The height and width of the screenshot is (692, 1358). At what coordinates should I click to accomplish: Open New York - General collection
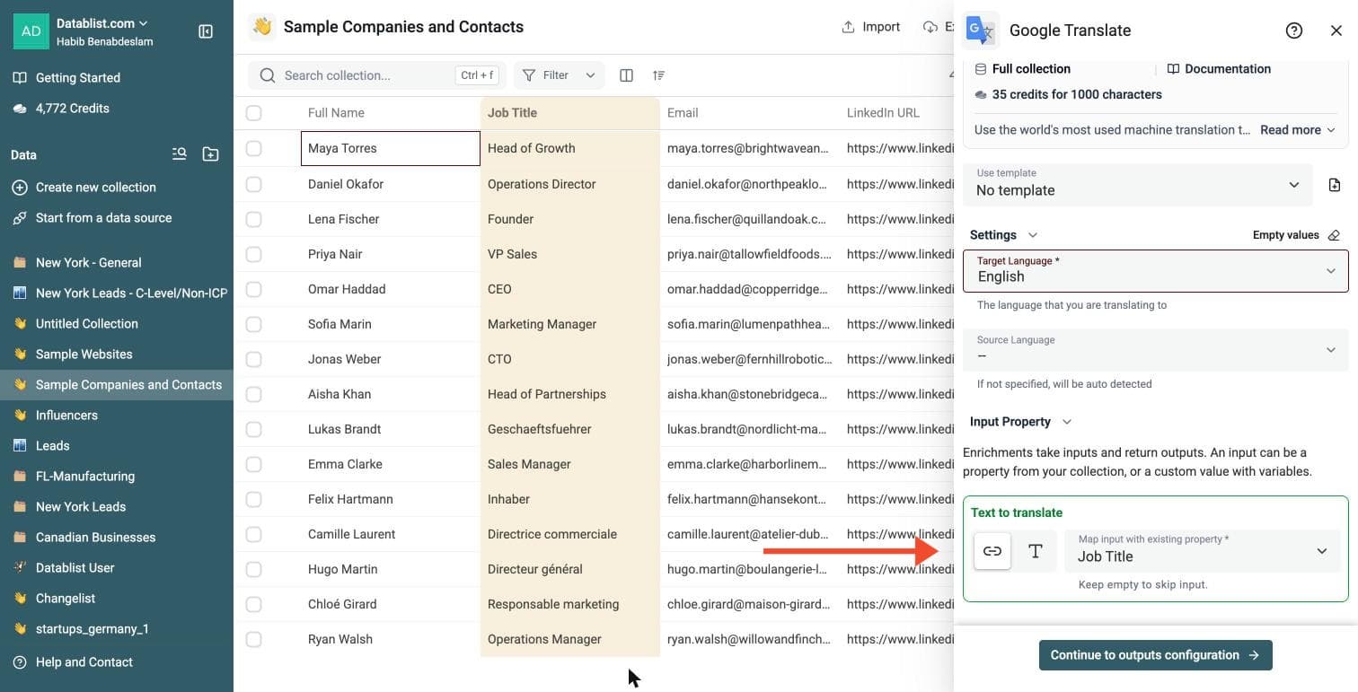point(88,263)
